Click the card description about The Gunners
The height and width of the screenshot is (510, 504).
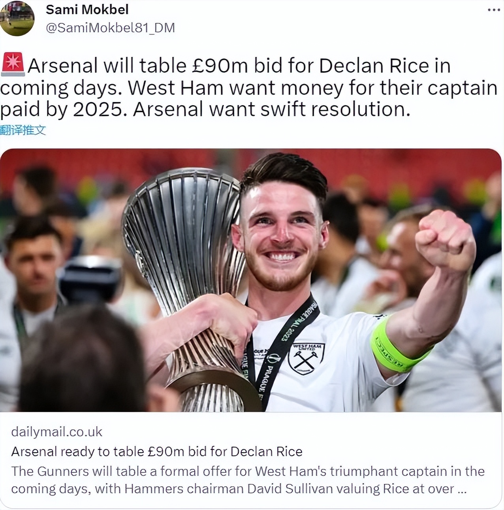[248, 480]
